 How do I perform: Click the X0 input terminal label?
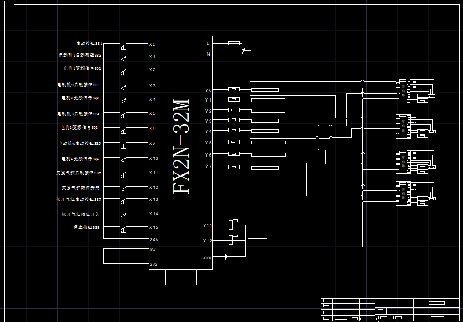coord(152,44)
